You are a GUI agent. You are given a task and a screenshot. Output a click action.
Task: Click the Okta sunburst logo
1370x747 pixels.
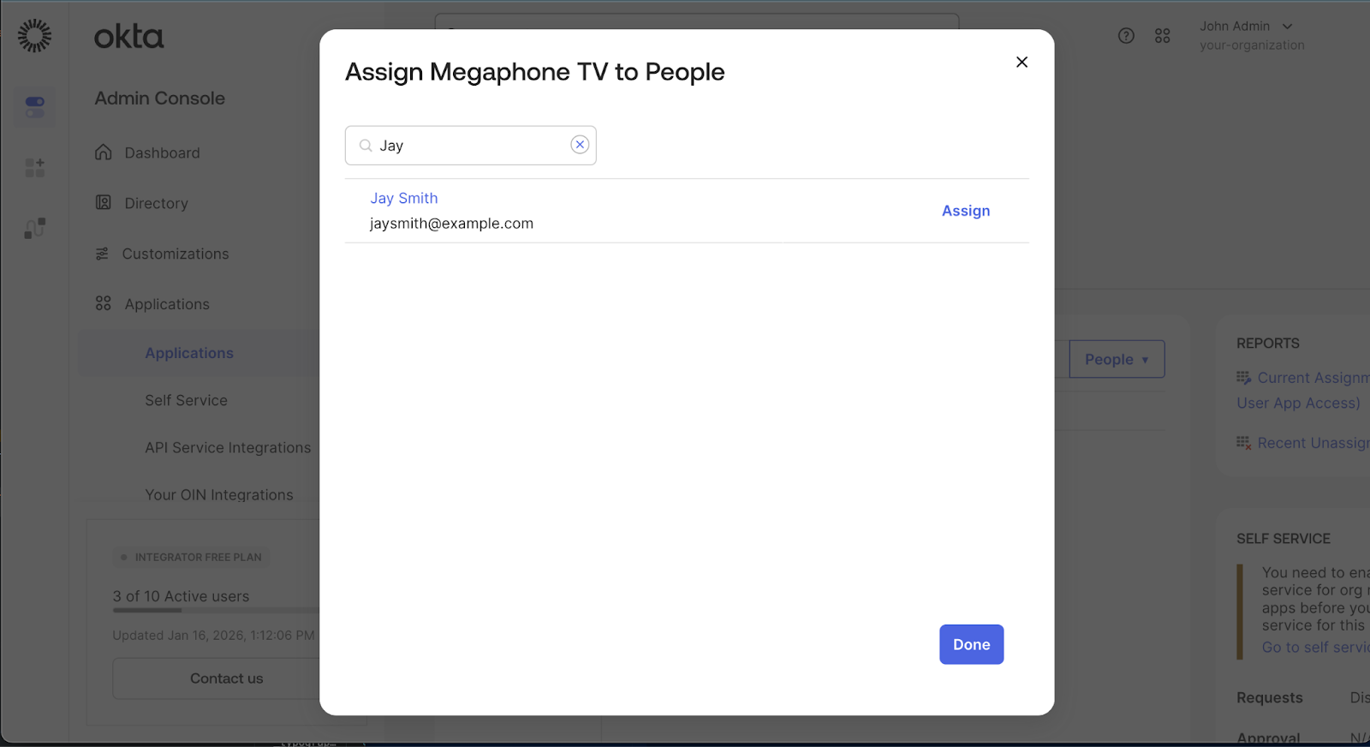coord(34,36)
